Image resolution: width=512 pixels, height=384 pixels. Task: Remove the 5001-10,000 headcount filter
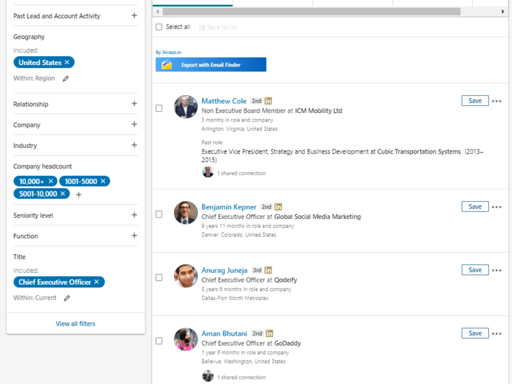[x=62, y=194]
